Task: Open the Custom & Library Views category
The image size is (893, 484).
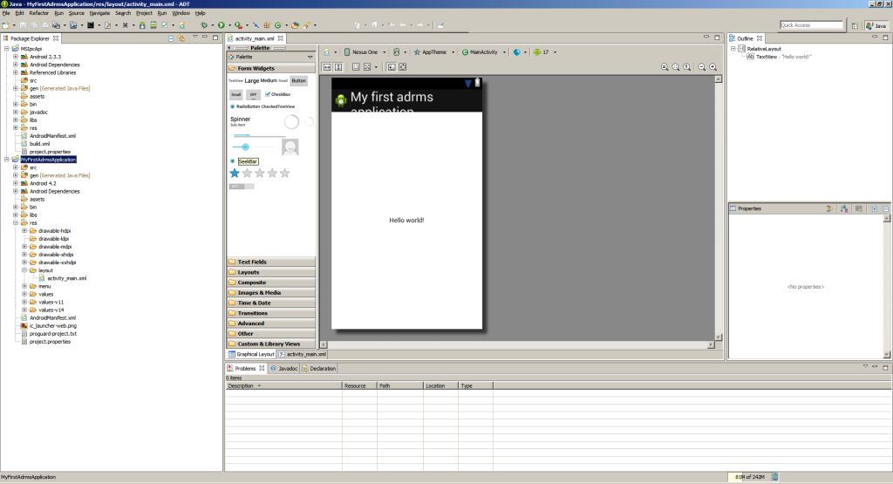Action: point(271,344)
